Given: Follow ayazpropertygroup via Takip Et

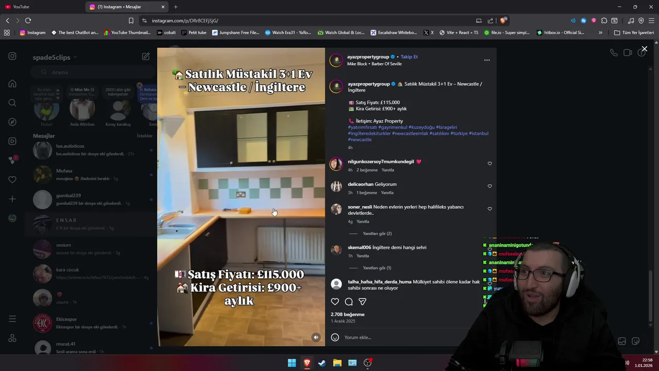Looking at the screenshot, I should tap(409, 57).
